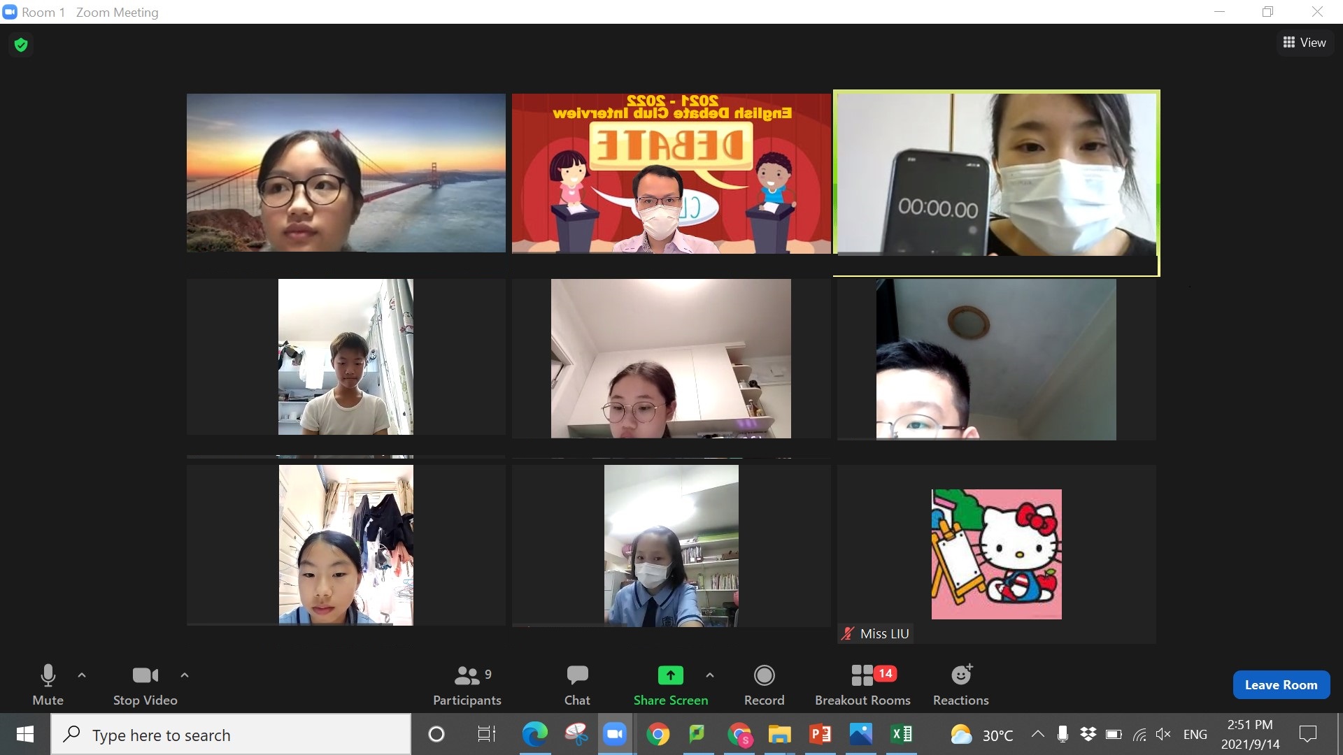The width and height of the screenshot is (1343, 755).
Task: Open Photos app from taskbar
Action: click(860, 734)
